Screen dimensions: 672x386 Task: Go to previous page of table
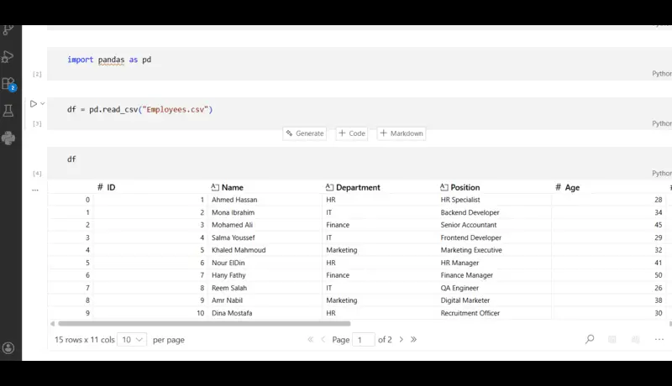click(323, 340)
